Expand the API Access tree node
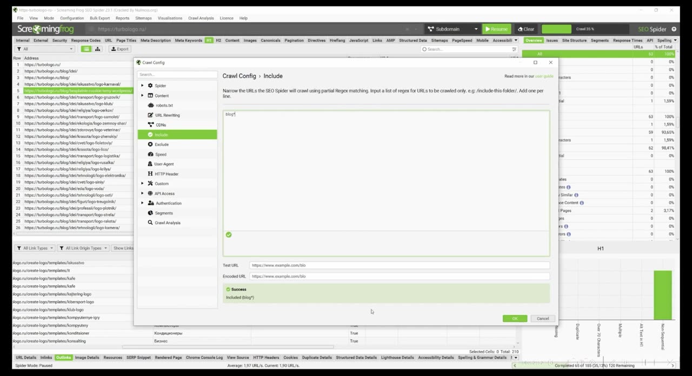Viewport: 692px width, 376px height. coord(142,193)
